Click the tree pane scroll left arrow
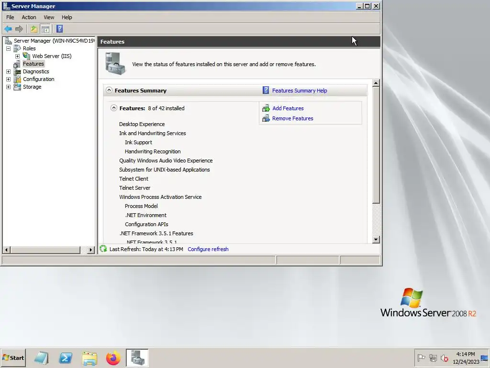 coord(7,250)
